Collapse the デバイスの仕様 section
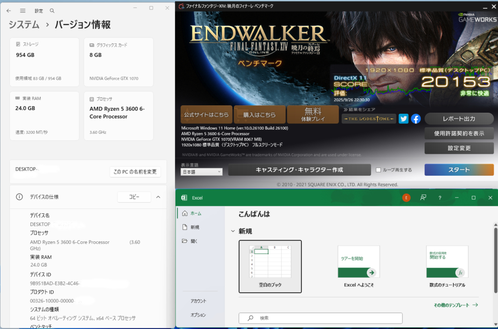 click(158, 197)
